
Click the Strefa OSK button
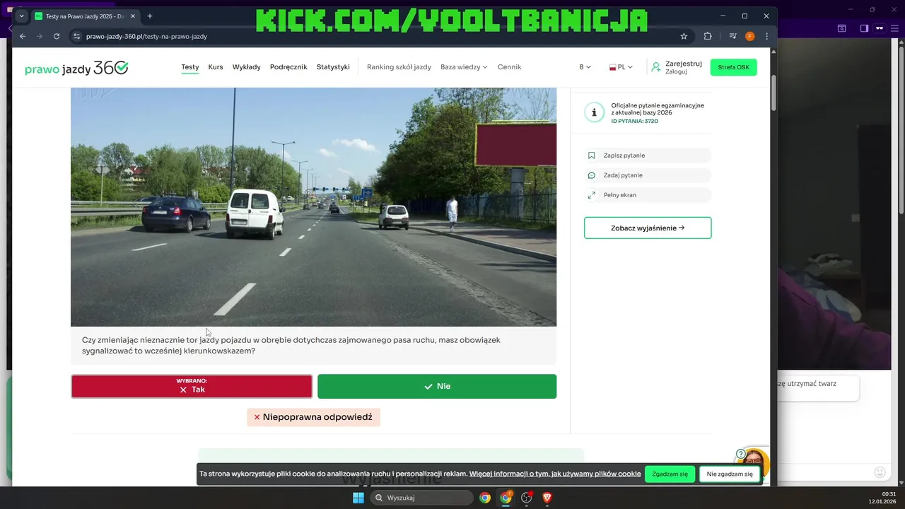[733, 67]
